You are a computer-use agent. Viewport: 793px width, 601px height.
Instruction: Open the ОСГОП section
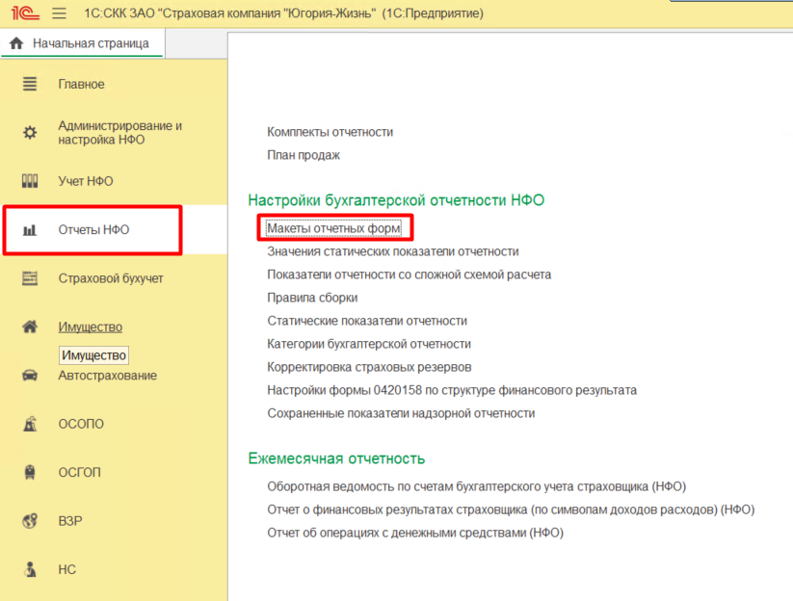click(79, 472)
